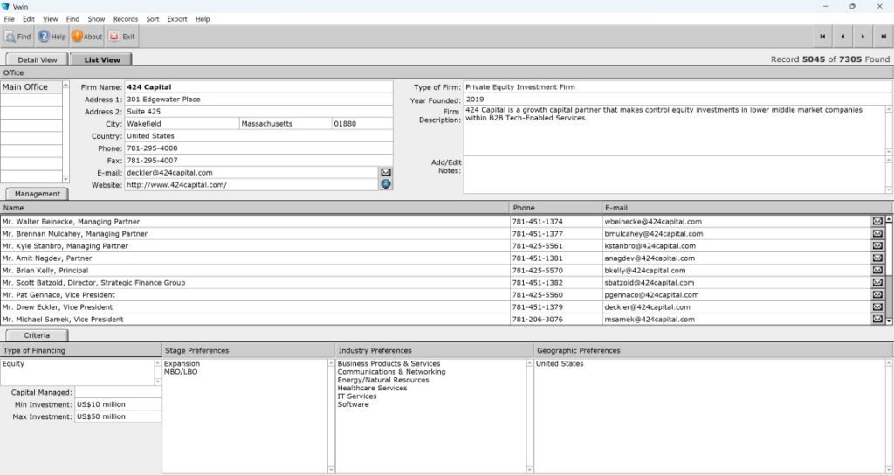Click the Address 1 field

tap(258, 100)
